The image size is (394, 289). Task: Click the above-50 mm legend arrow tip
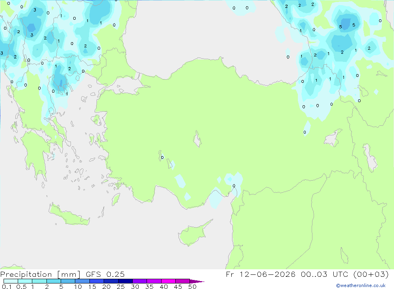tap(197, 281)
